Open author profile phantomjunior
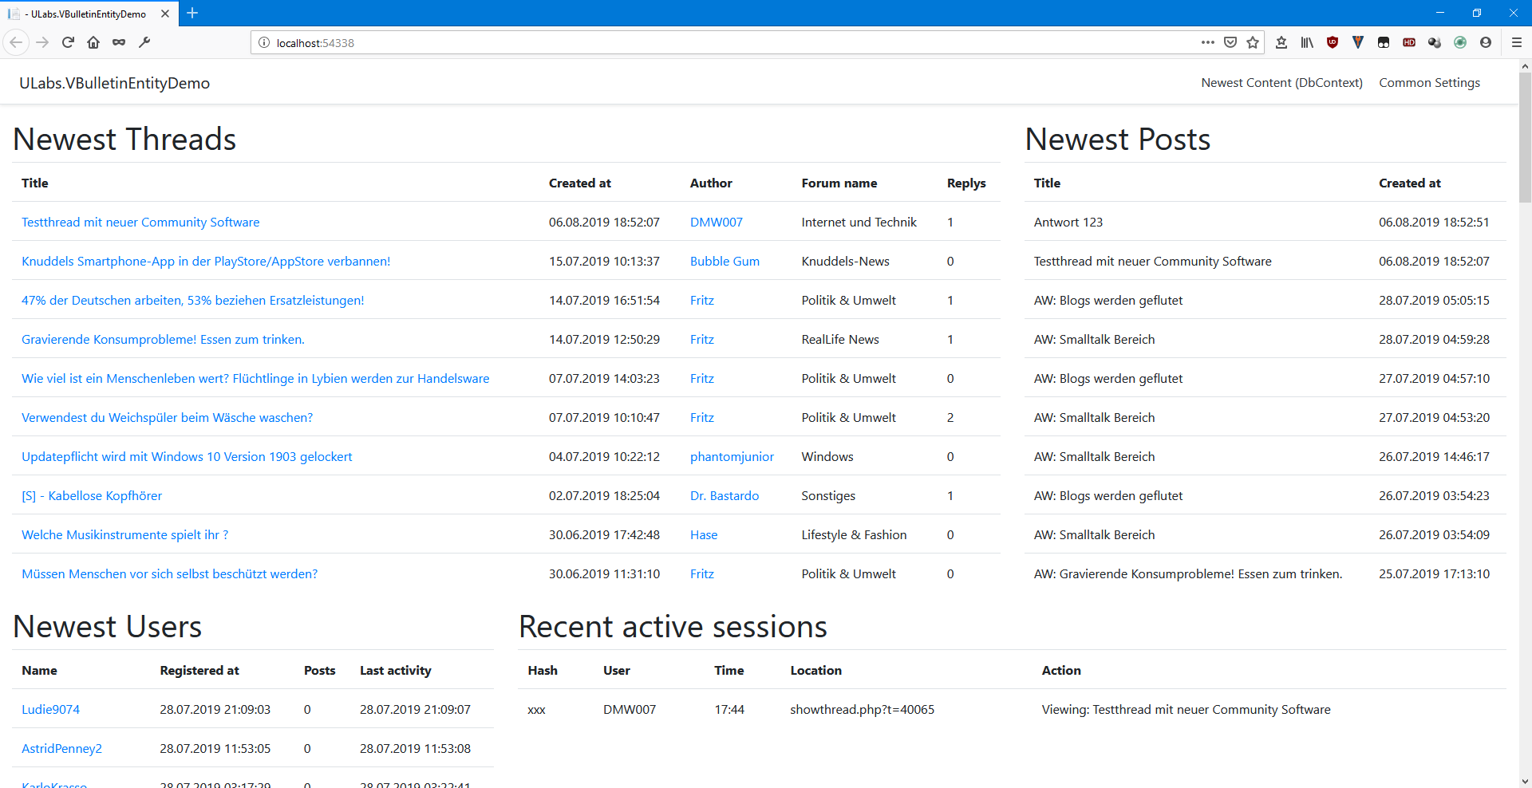The width and height of the screenshot is (1532, 788). coord(732,457)
